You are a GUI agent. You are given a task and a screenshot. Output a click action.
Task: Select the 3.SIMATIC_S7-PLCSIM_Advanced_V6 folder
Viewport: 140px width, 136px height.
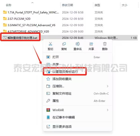pos(31,25)
